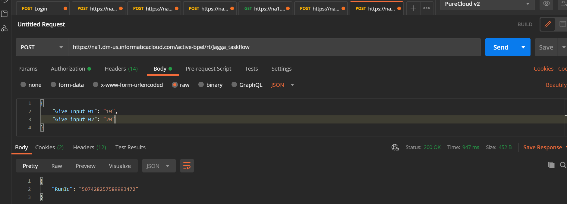This screenshot has height=204, width=567.
Task: Open the Params tab
Action: pyautogui.click(x=28, y=69)
